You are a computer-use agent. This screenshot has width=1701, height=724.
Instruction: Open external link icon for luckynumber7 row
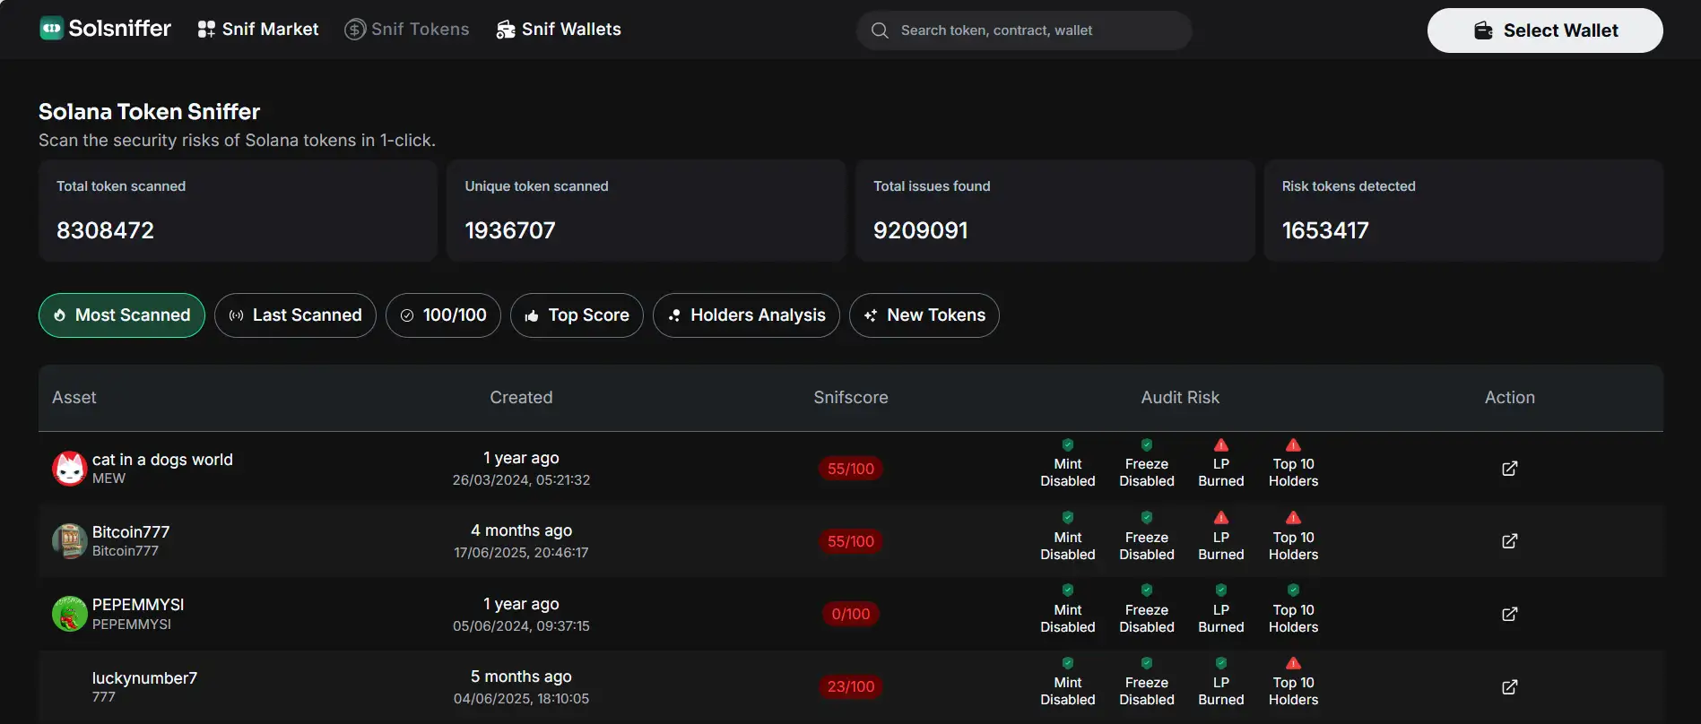click(x=1509, y=687)
